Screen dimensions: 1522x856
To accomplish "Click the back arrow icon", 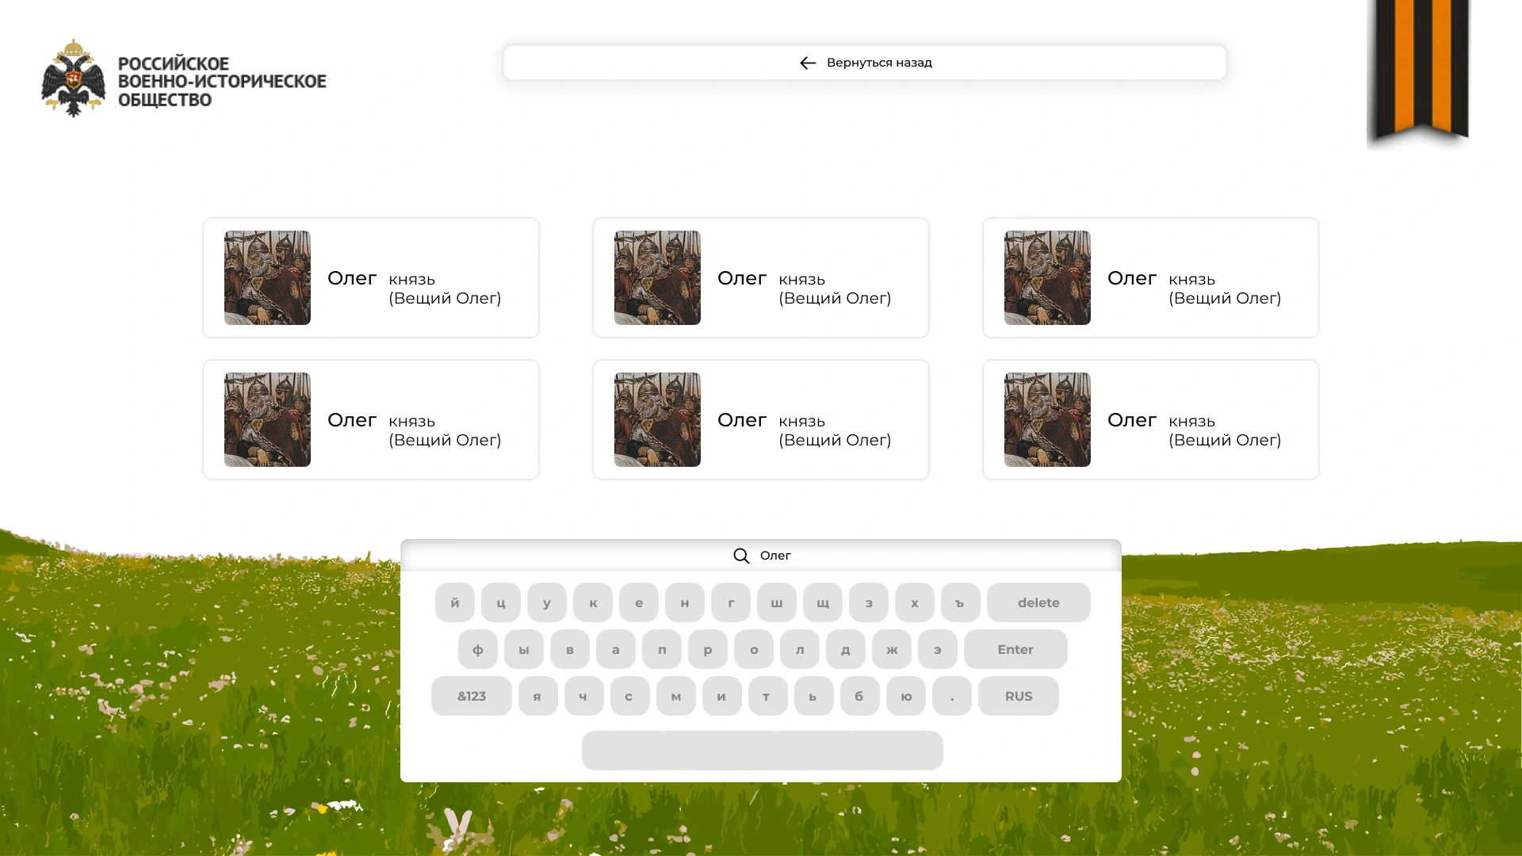I will tap(808, 63).
